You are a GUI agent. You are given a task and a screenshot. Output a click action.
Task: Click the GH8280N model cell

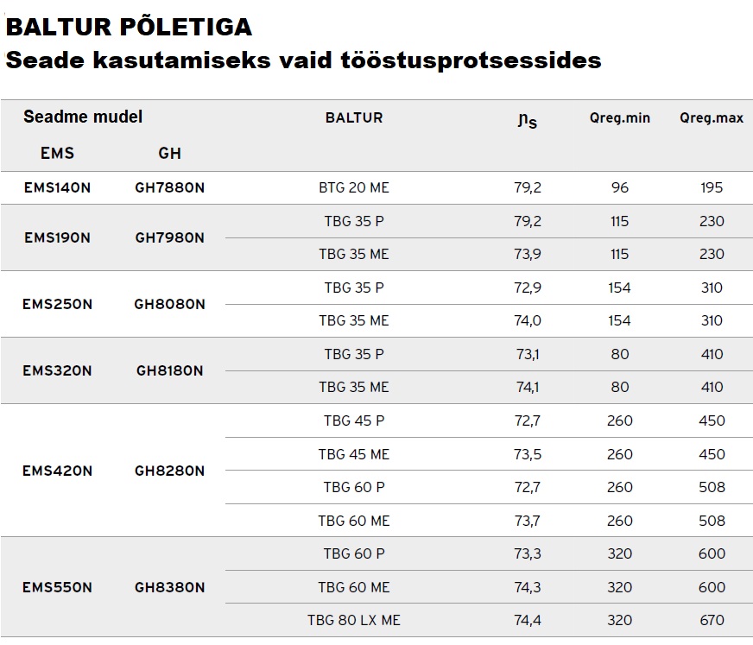tap(170, 471)
